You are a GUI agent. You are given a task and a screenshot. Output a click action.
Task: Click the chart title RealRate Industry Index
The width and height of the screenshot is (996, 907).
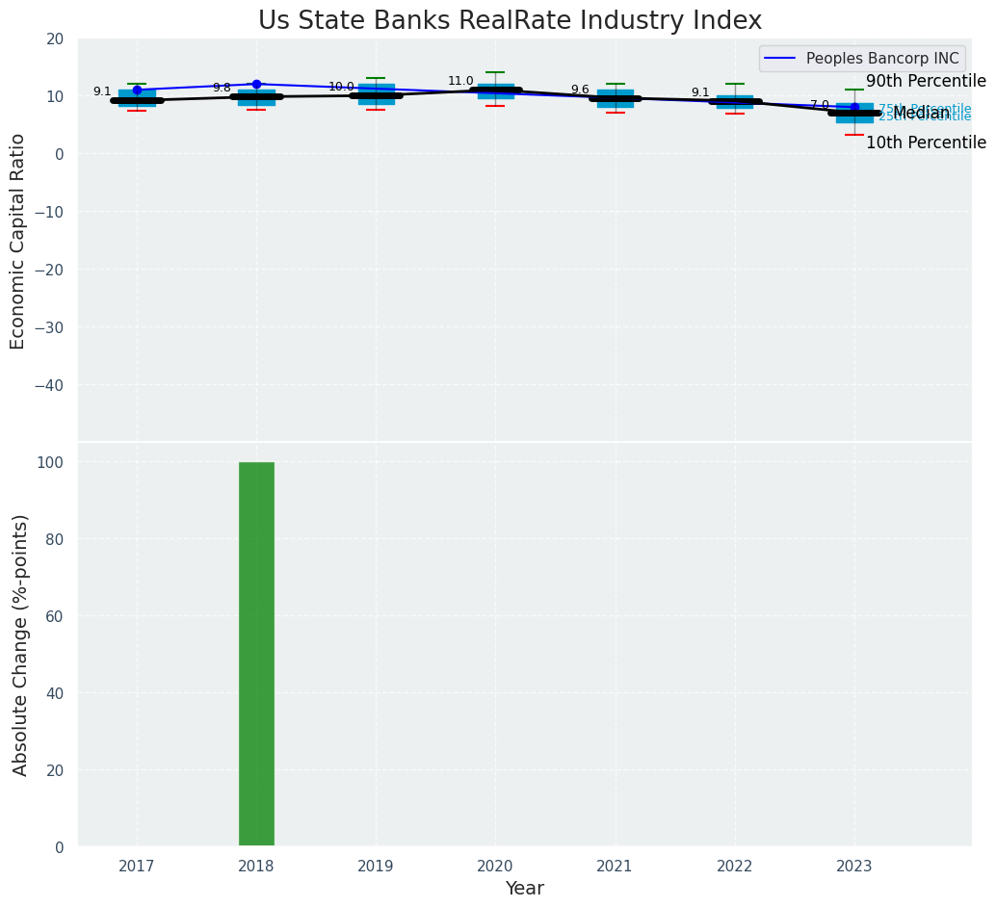510,21
